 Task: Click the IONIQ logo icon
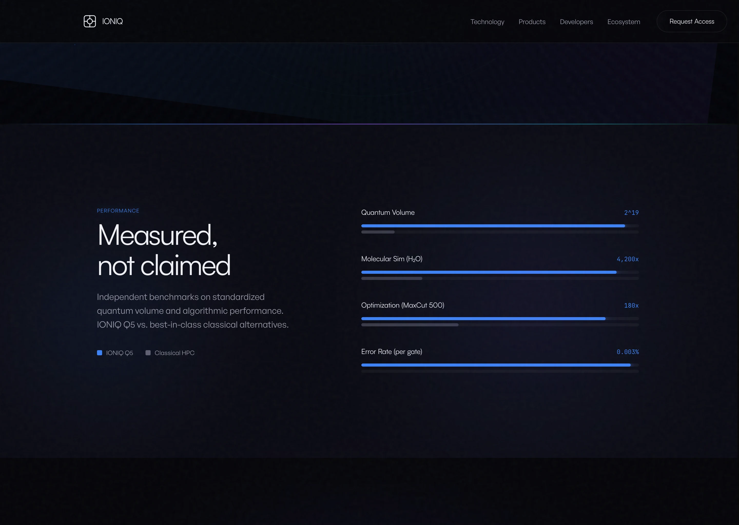90,21
